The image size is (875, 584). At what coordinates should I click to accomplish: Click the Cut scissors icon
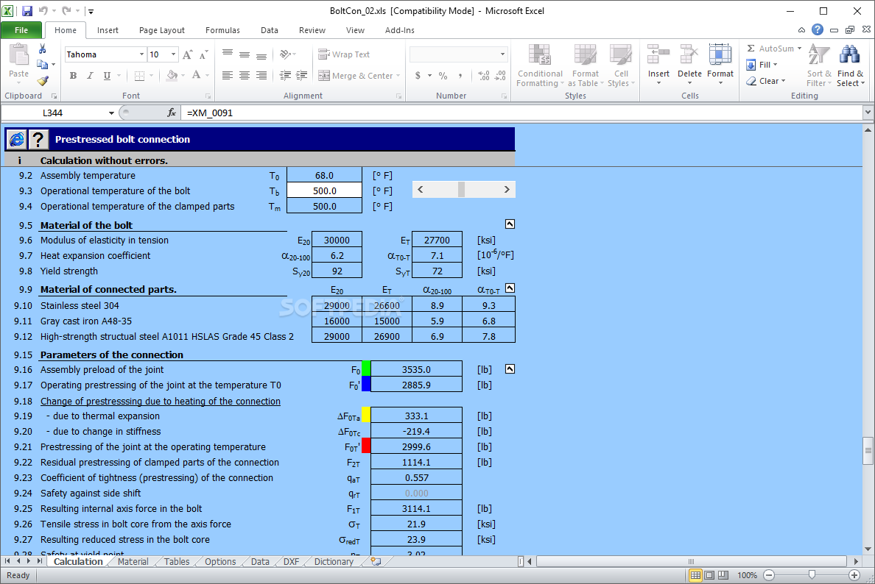tap(43, 49)
